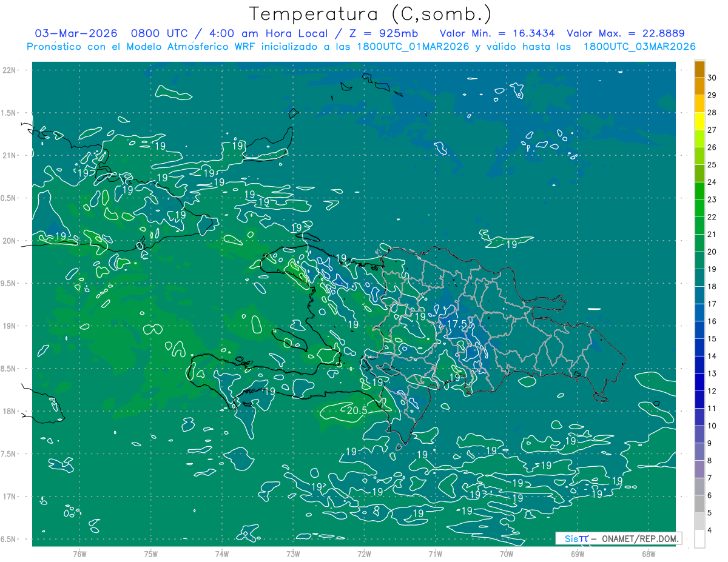This screenshot has height=562, width=728.
Task: Click the '7.5N' latitude axis label
Action: pos(9,454)
